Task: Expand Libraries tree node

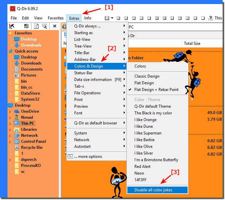Action: tap(10, 130)
